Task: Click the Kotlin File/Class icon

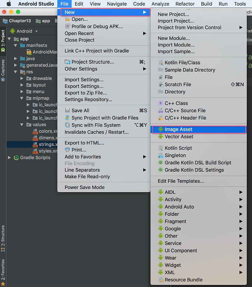Action: pyautogui.click(x=161, y=63)
